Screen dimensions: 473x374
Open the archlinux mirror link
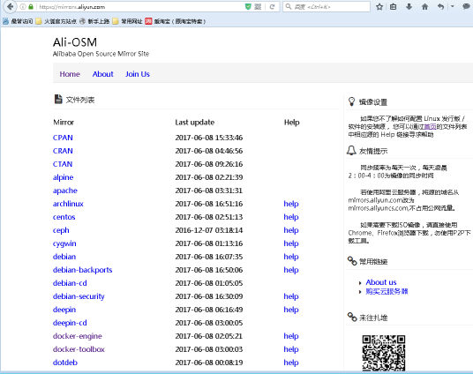[x=68, y=204]
